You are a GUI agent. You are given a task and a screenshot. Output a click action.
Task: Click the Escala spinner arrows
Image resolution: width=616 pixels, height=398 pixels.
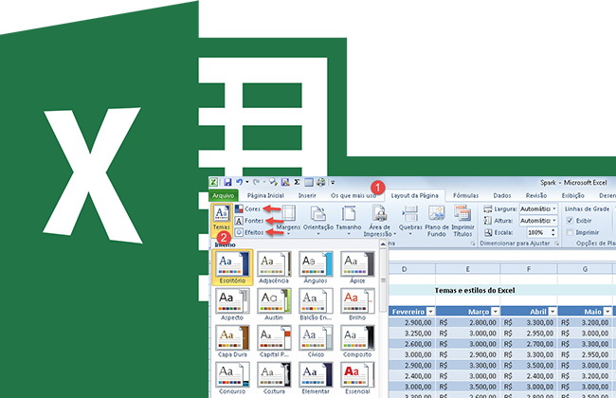click(554, 232)
